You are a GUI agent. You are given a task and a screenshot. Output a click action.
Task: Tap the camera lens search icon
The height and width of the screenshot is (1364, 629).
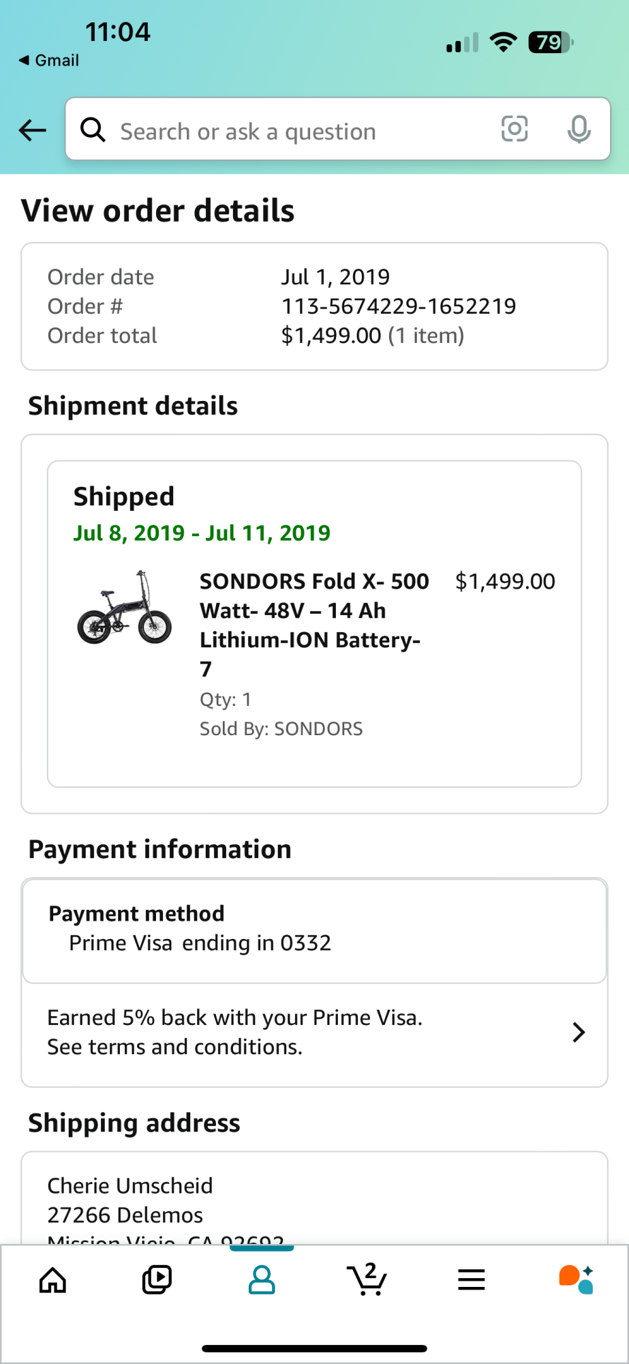[515, 129]
